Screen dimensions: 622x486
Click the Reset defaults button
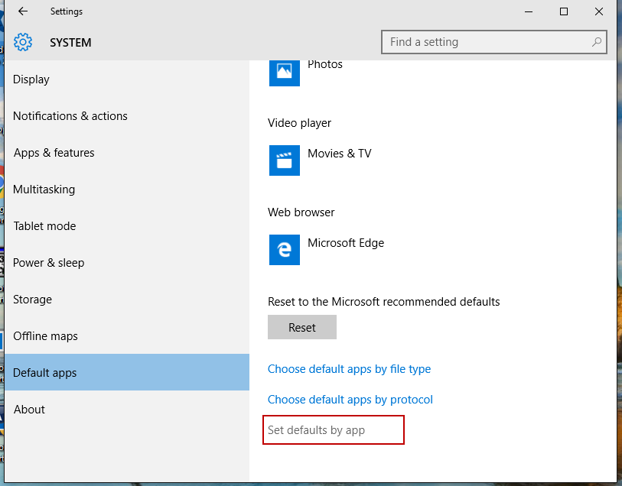302,327
